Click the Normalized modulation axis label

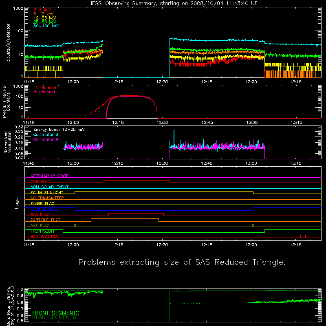point(7,142)
